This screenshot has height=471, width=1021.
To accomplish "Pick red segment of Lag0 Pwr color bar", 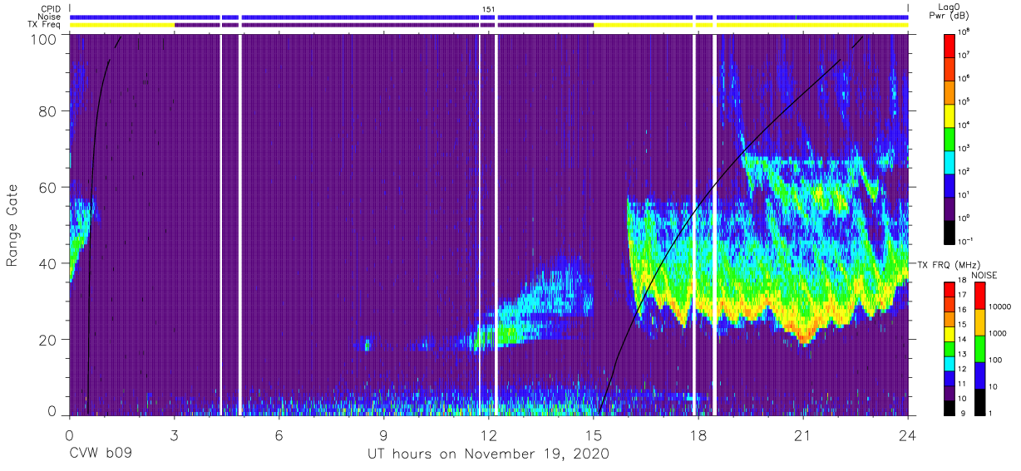I will point(951,45).
